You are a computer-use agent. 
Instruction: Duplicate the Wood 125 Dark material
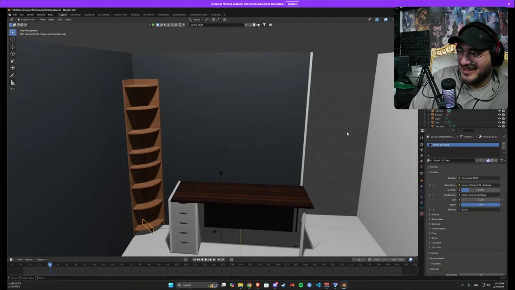[492, 160]
